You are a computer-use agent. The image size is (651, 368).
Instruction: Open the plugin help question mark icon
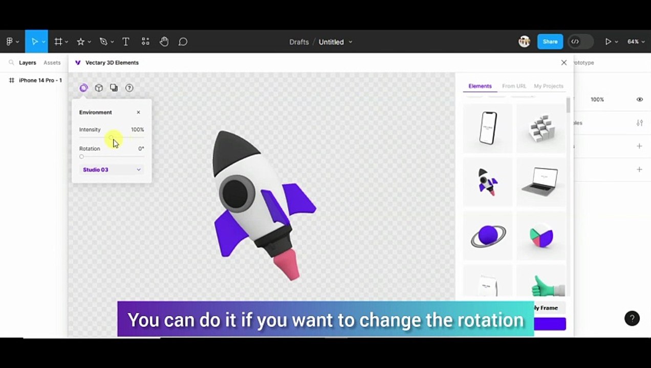click(129, 88)
